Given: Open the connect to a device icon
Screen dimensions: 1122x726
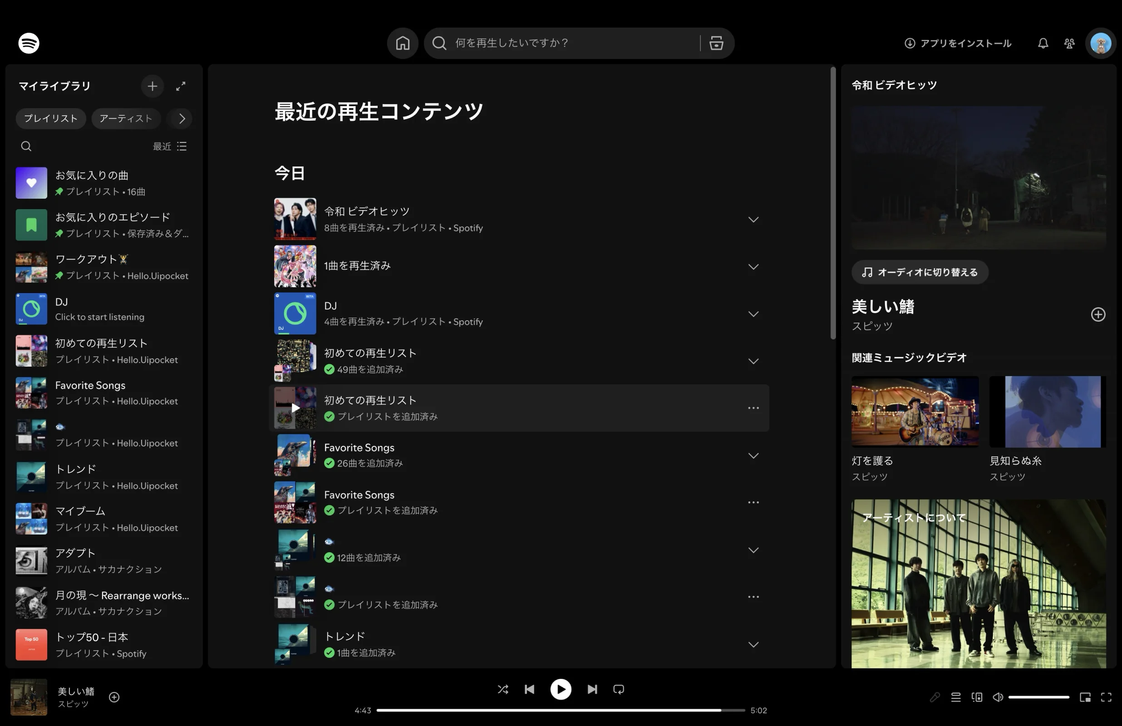Looking at the screenshot, I should [x=977, y=697].
